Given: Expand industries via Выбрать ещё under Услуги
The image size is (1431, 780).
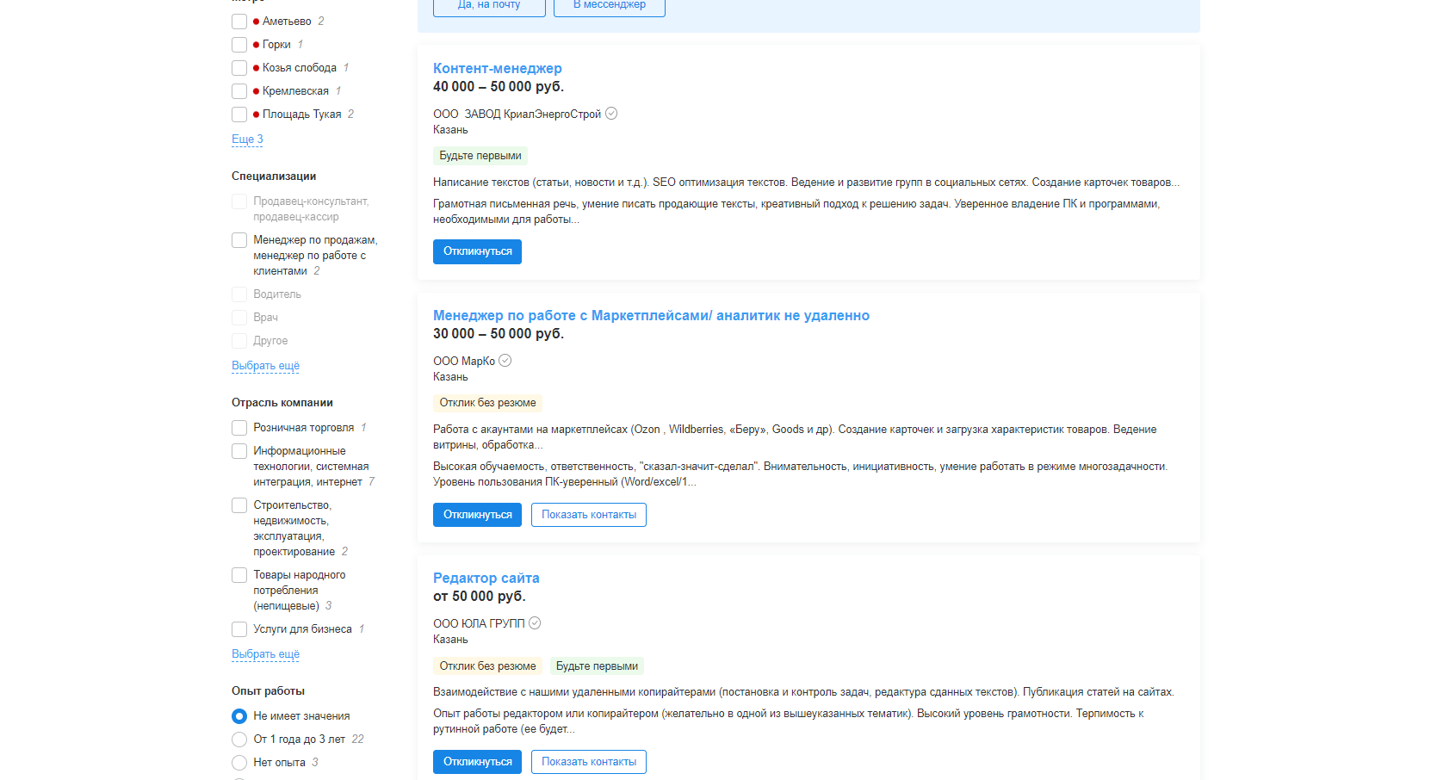Looking at the screenshot, I should click(265, 654).
